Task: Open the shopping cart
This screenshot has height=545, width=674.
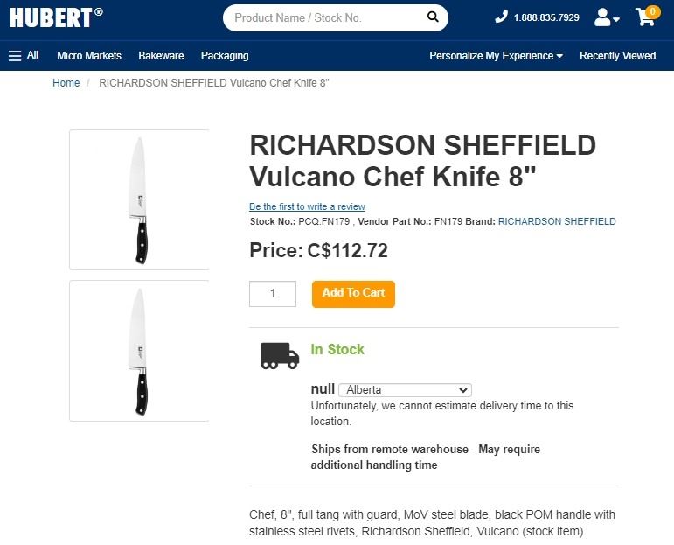Action: [x=646, y=17]
